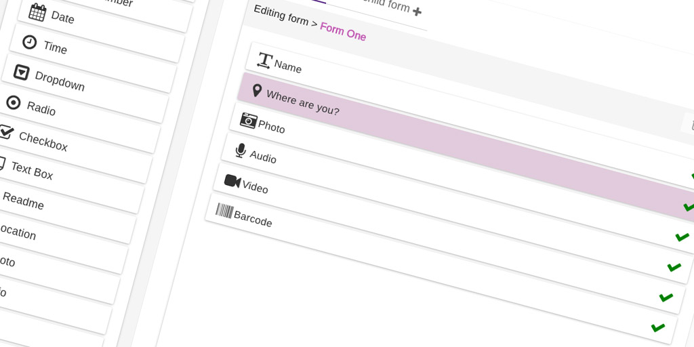Select the Readme input type

[x=23, y=201]
